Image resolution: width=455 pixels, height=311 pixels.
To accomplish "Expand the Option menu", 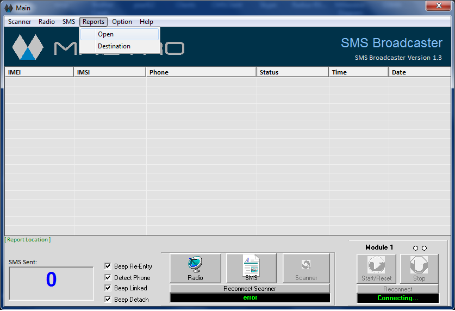I will (x=122, y=22).
